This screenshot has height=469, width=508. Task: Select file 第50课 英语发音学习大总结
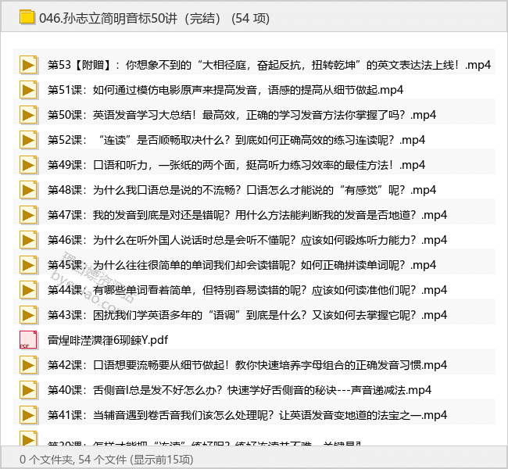241,115
